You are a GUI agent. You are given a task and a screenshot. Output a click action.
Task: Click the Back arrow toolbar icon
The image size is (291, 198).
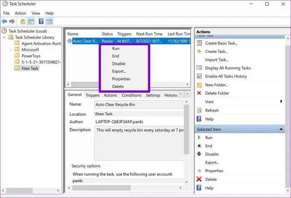point(4,21)
